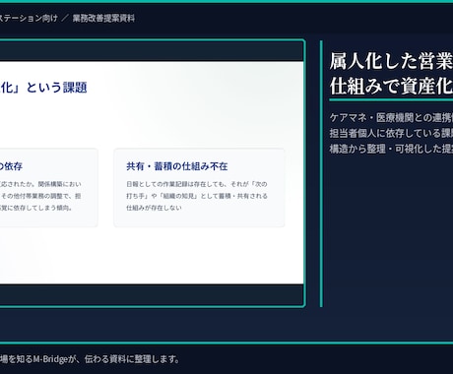Click the card text '日報としての作業記録は存在しても'
This screenshot has width=453, height=374.
click(176, 184)
